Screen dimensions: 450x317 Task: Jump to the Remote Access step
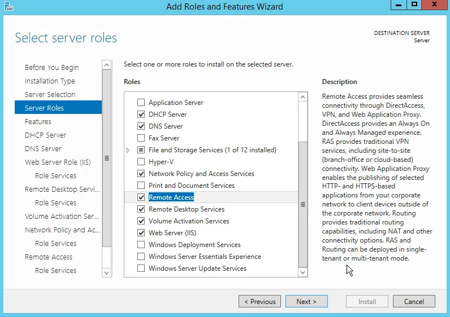[49, 257]
